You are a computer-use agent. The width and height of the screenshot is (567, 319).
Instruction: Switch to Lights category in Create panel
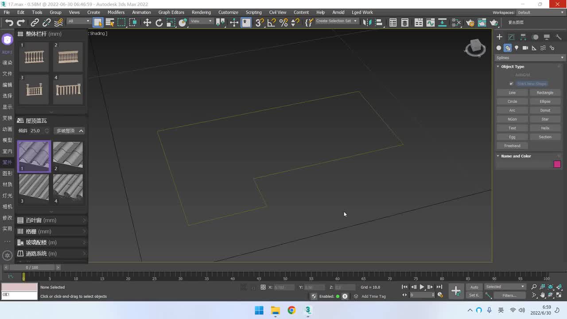[x=517, y=48]
